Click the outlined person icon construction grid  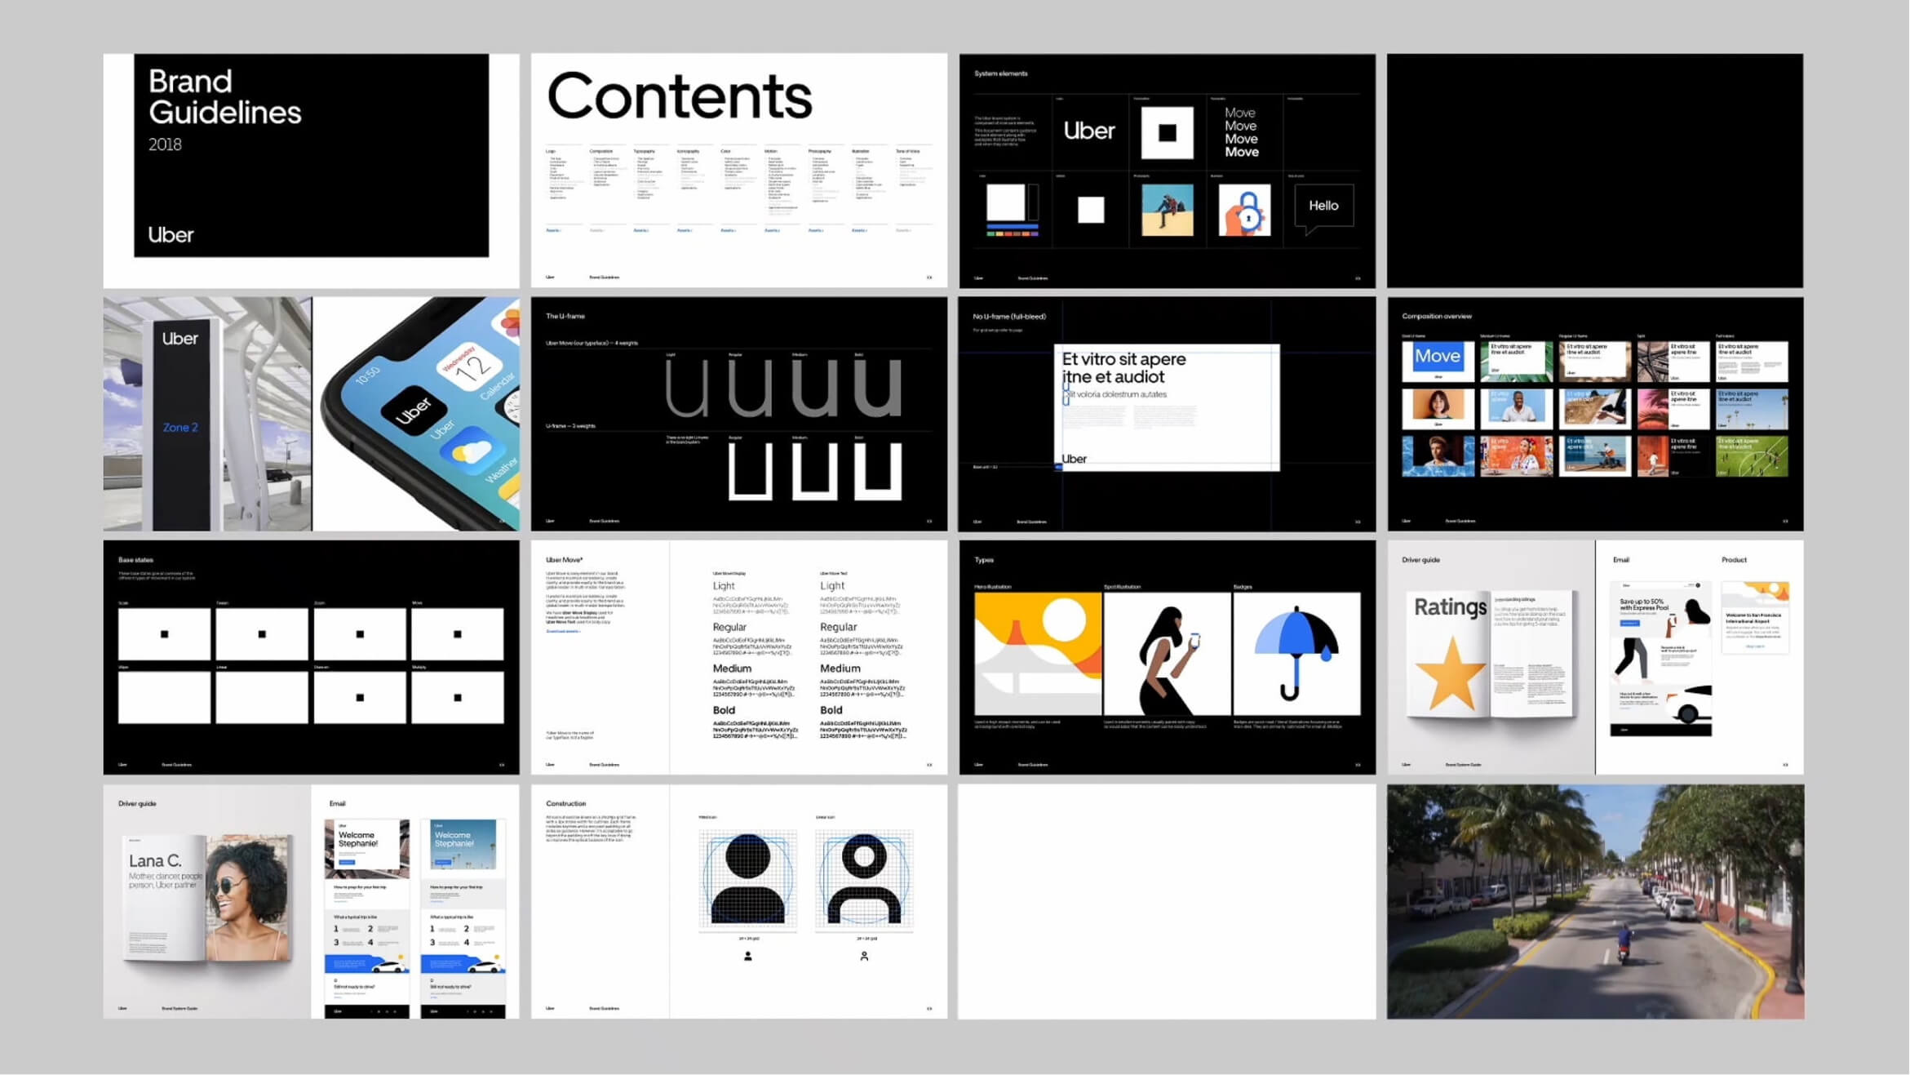(x=864, y=878)
